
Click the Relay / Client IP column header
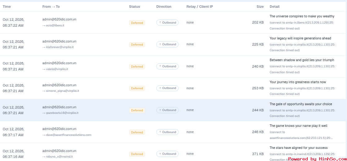point(200,7)
